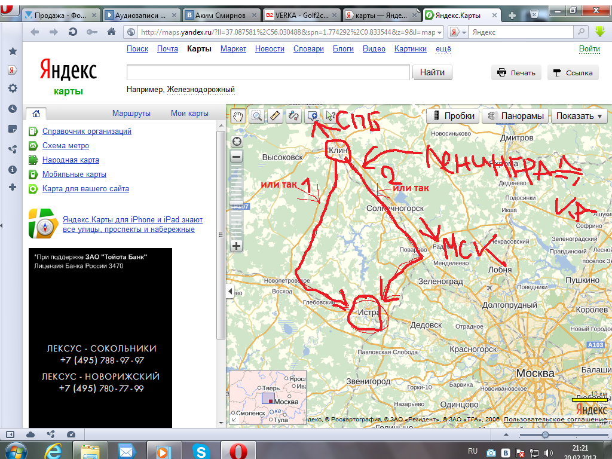
Task: Collapse the overview minimap with corner arrow
Action: click(x=234, y=420)
